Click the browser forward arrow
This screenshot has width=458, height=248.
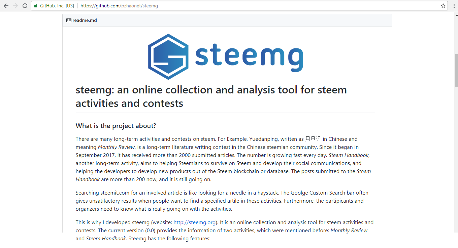[15, 6]
